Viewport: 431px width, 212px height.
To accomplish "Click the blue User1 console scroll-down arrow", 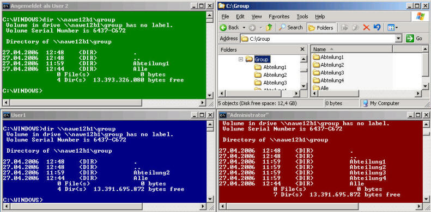I will pos(210,199).
